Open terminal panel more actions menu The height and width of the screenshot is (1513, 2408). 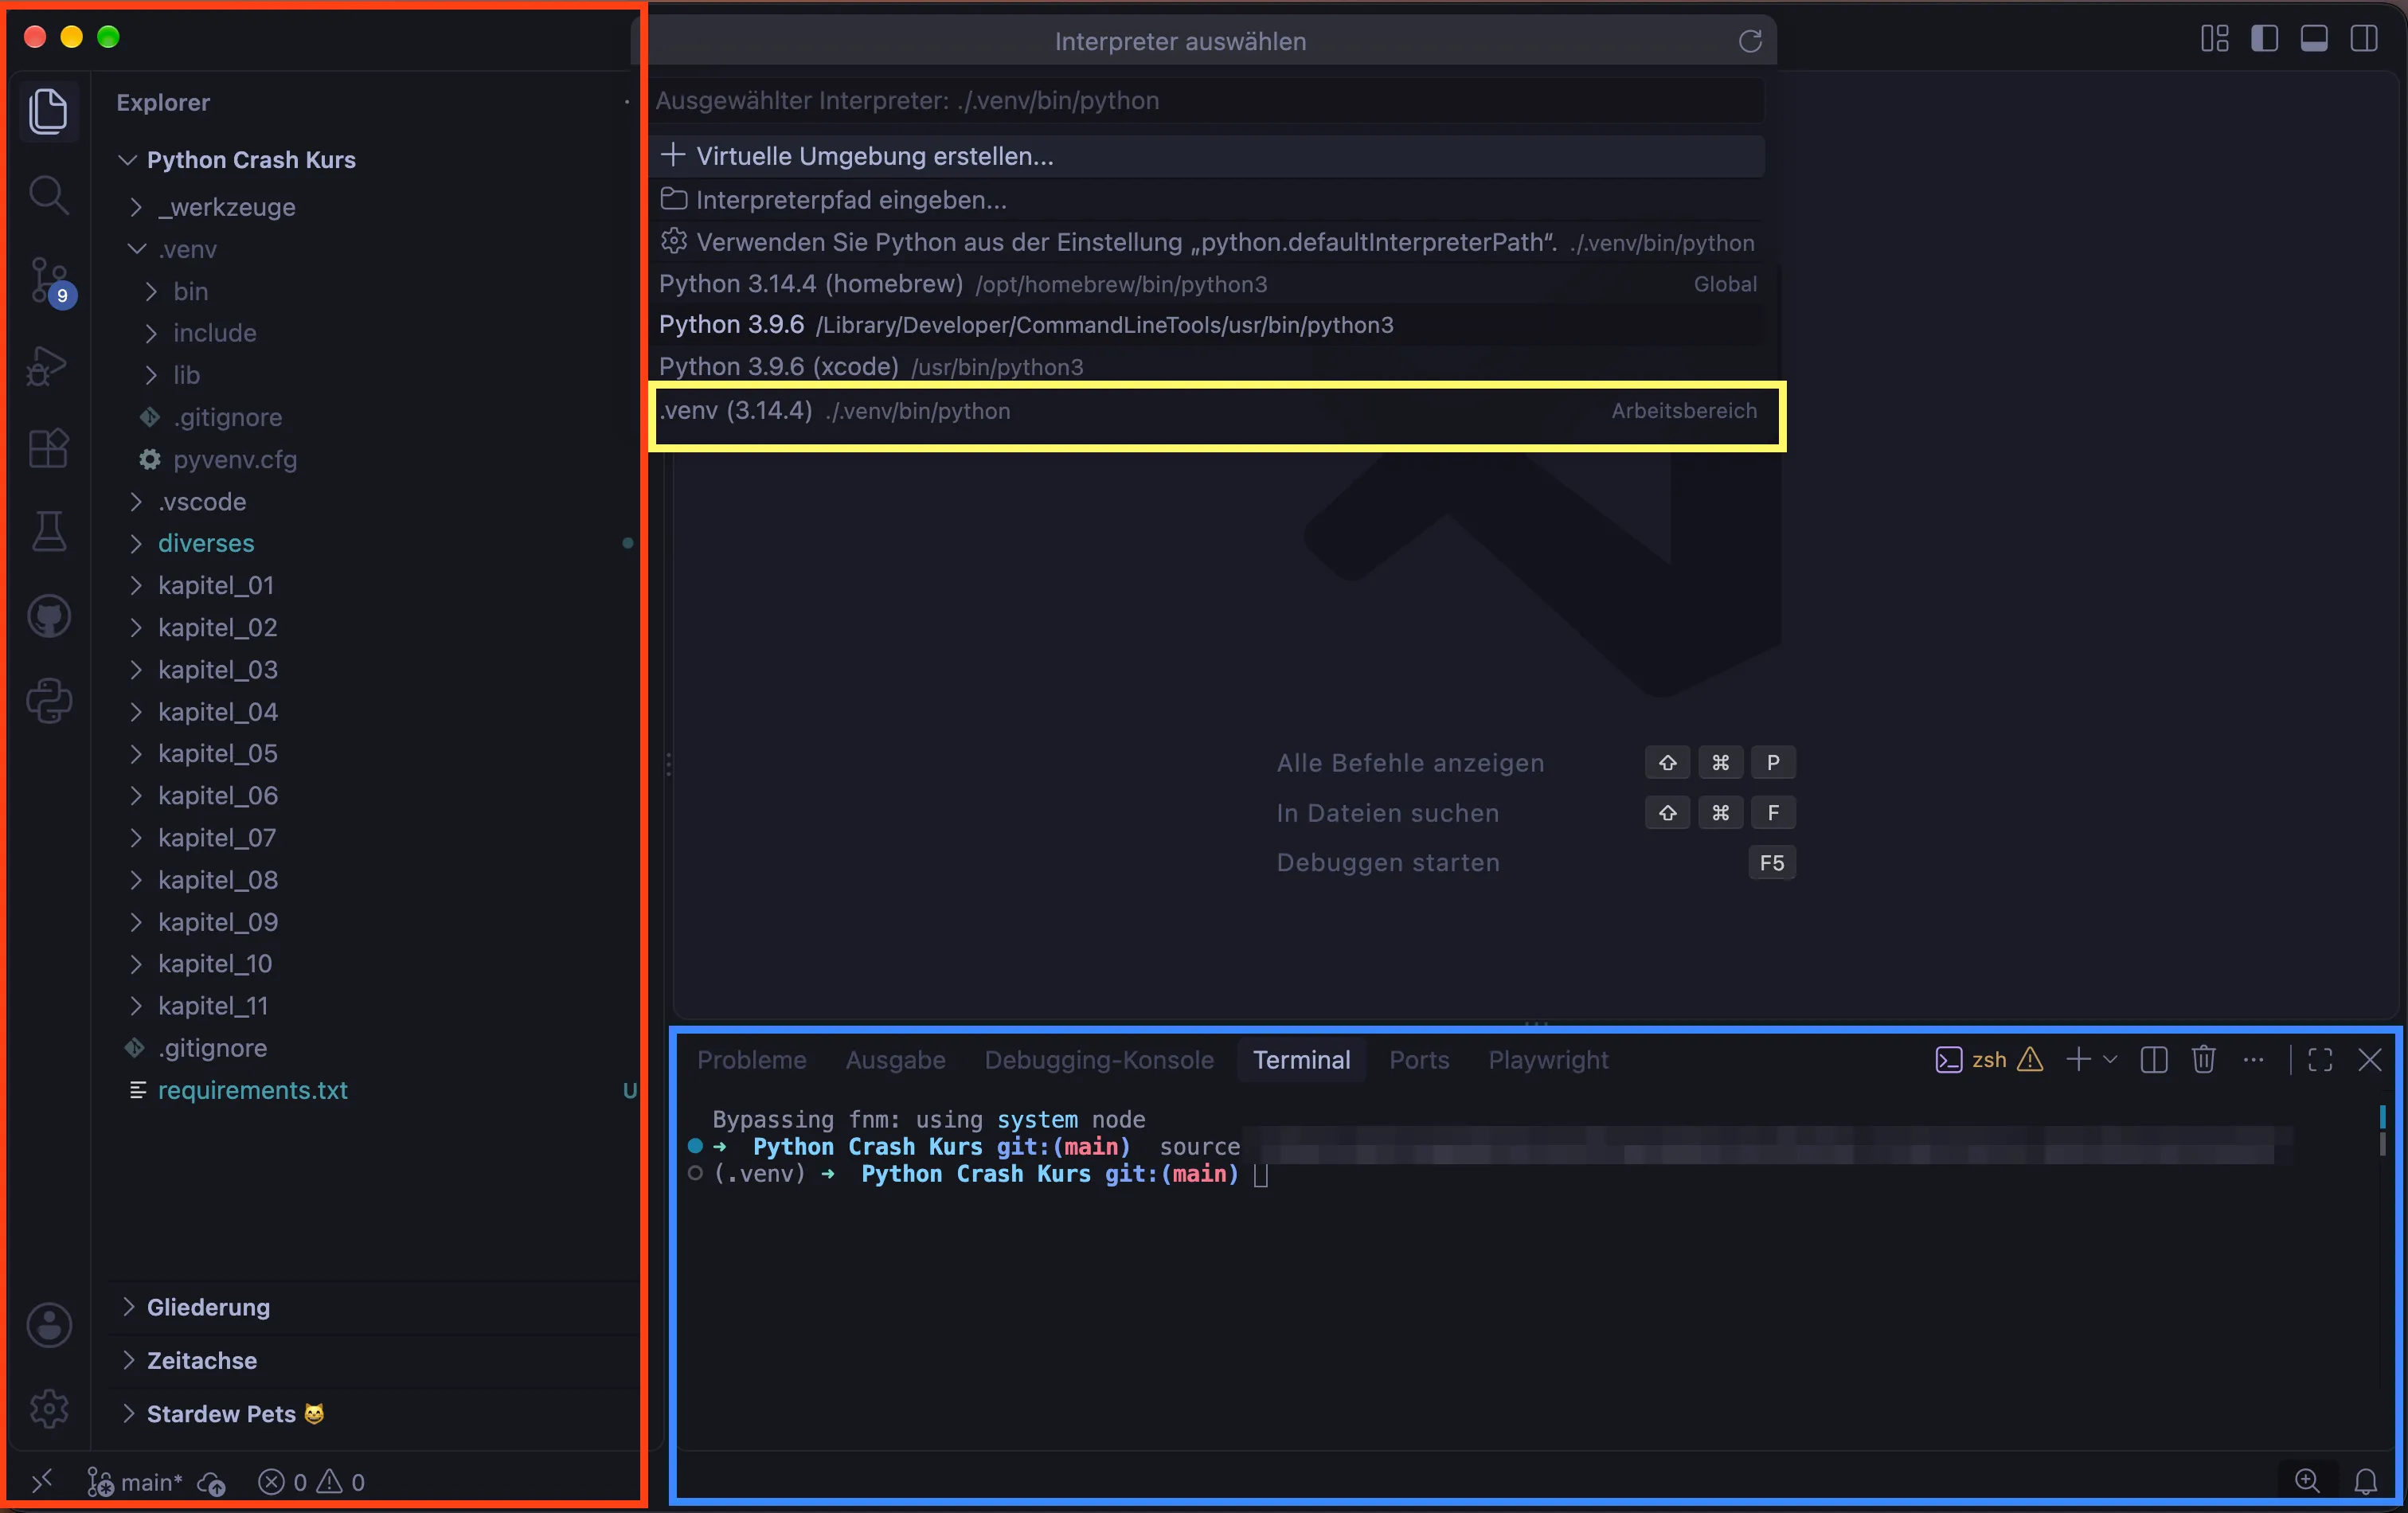pyautogui.click(x=2253, y=1060)
